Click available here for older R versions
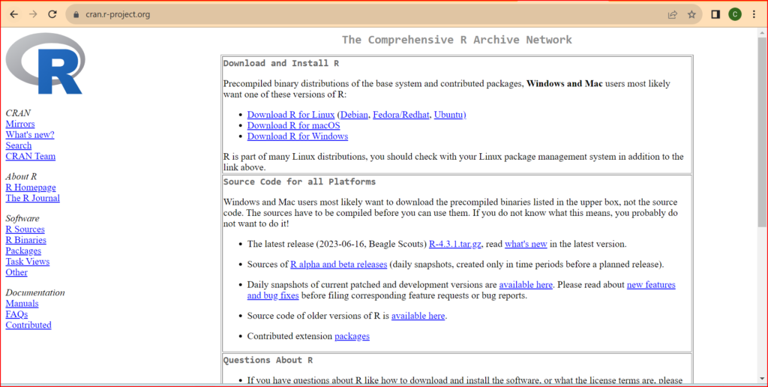The image size is (768, 387). pyautogui.click(x=418, y=316)
